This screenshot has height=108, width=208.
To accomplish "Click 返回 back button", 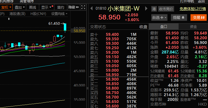I will pos(201,2).
